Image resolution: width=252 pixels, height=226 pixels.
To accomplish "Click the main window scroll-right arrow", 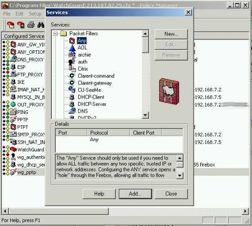I will click(245, 211).
